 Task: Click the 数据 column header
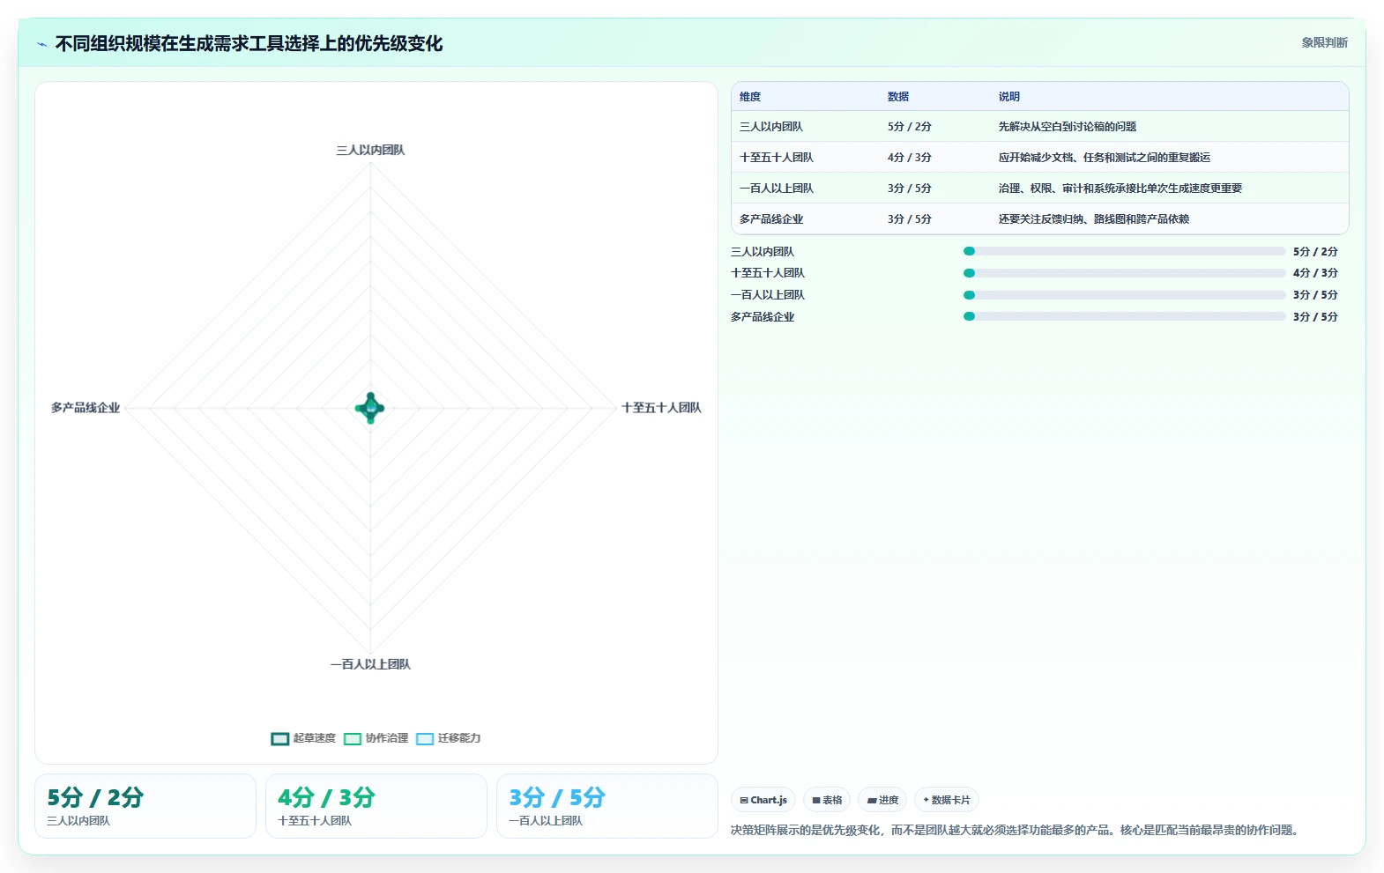[898, 97]
